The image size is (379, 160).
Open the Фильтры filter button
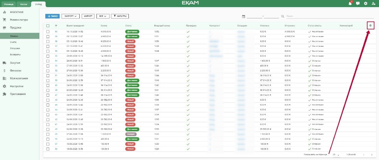[120, 16]
